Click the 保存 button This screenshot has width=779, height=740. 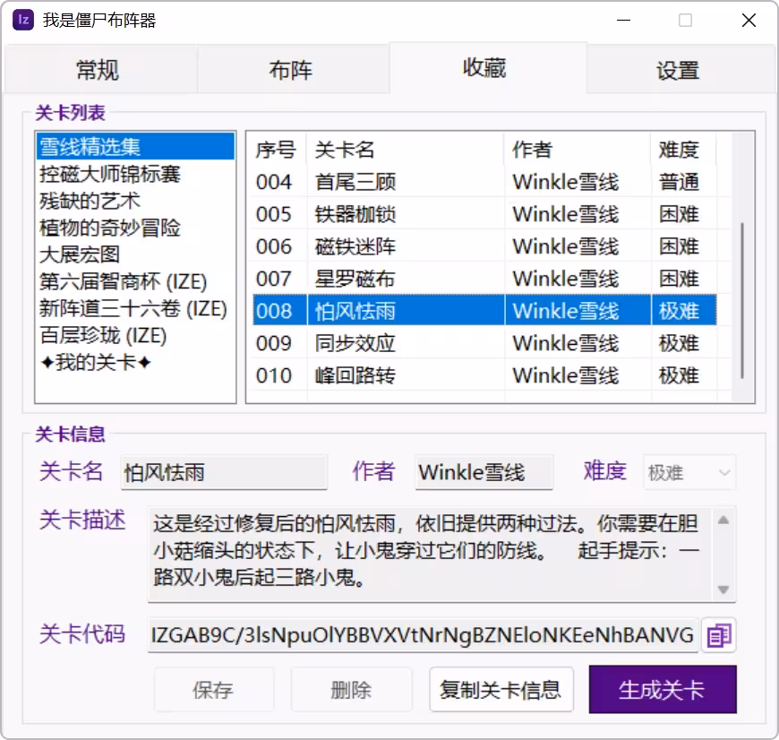tap(214, 690)
